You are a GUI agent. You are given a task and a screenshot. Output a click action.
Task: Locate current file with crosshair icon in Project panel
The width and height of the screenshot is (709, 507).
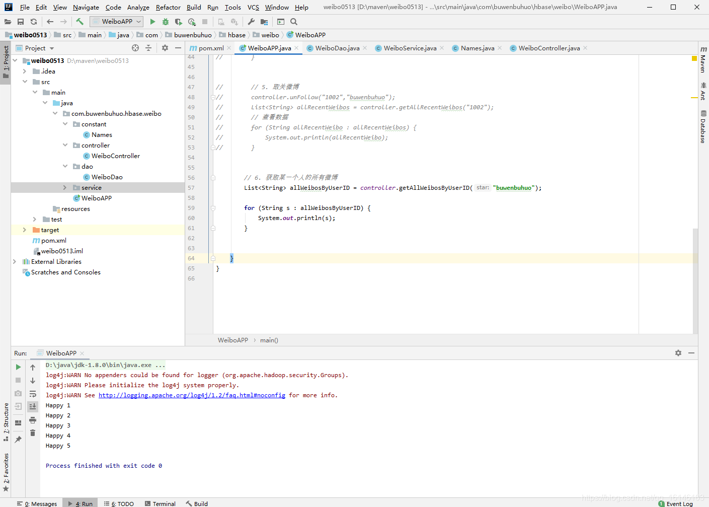(x=135, y=48)
